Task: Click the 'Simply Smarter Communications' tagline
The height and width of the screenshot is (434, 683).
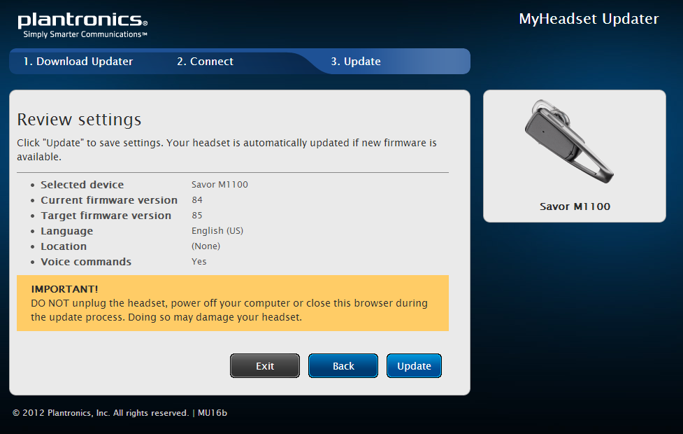Action: tap(85, 34)
